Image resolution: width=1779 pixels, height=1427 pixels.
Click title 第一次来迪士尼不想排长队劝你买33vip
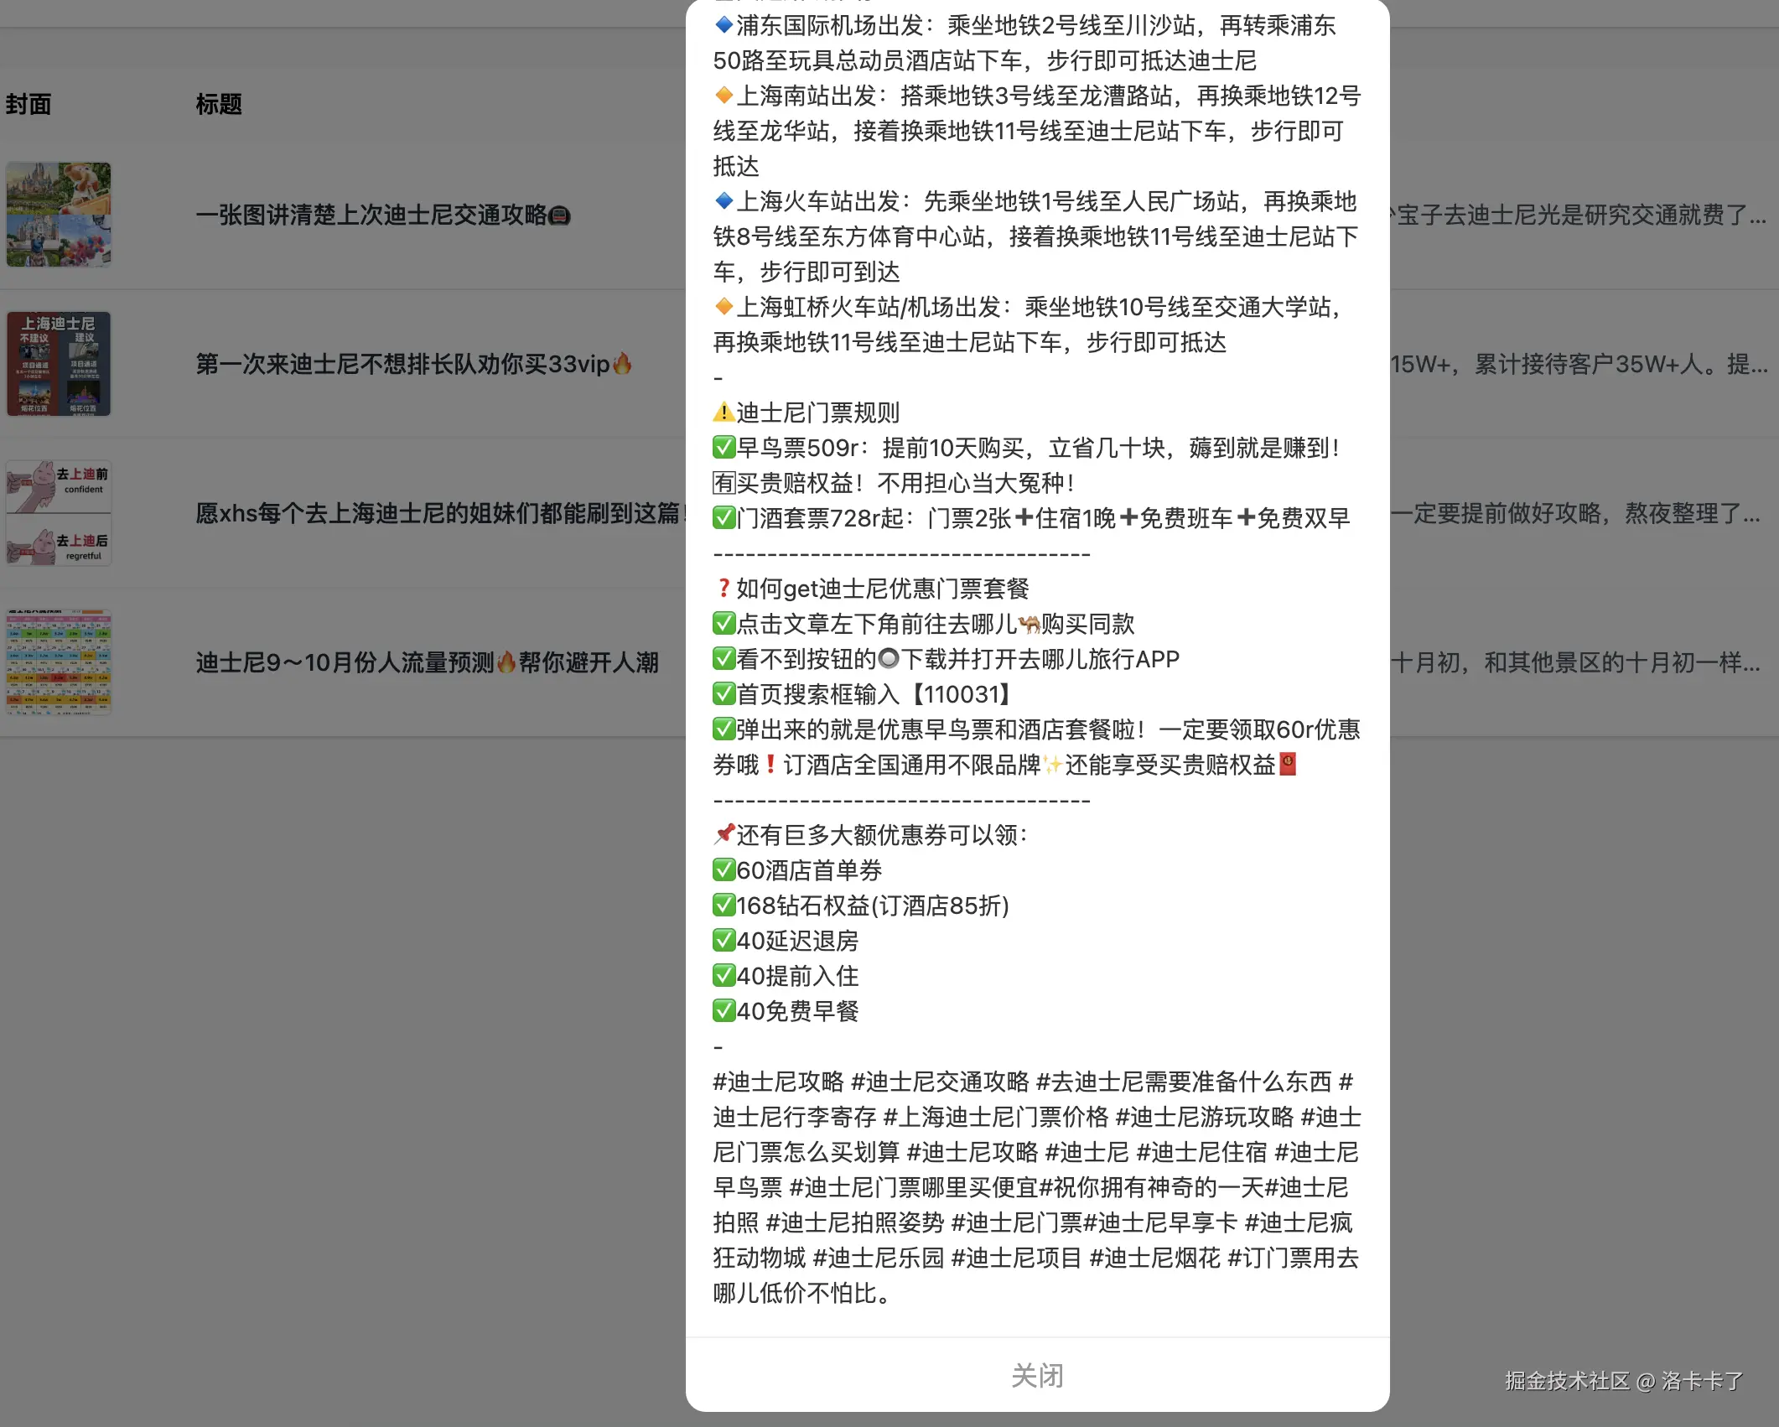click(x=412, y=364)
